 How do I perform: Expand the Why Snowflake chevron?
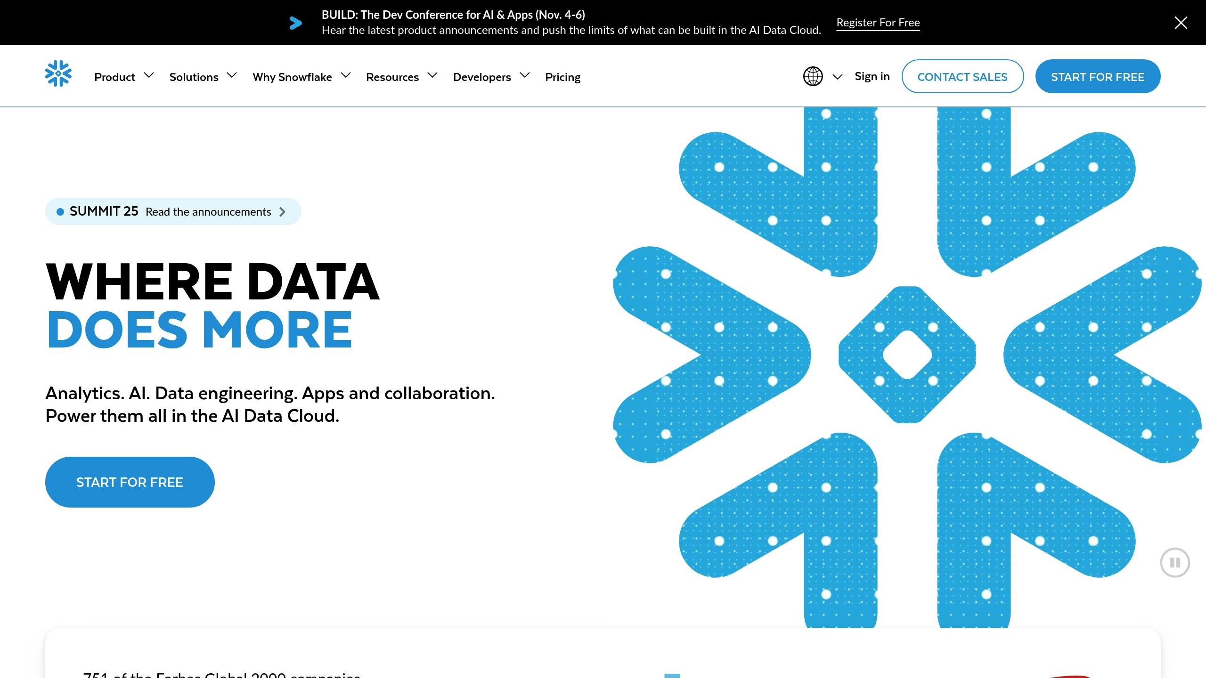(346, 75)
